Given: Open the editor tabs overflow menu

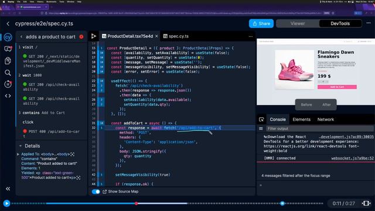Looking at the screenshot, I should pos(250,36).
